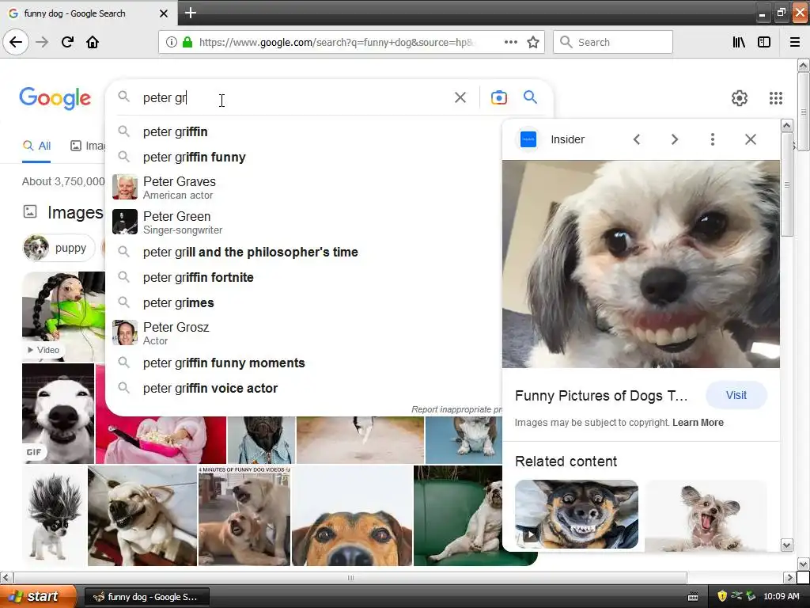
Task: Click the Insider source favicon
Action: (x=528, y=139)
